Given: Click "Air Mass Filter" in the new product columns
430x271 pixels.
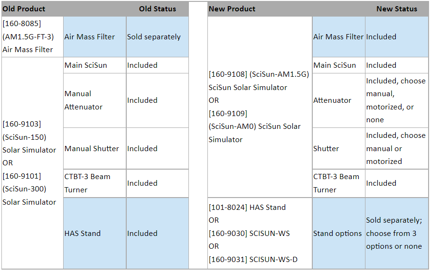Looking at the screenshot, I should point(338,36).
